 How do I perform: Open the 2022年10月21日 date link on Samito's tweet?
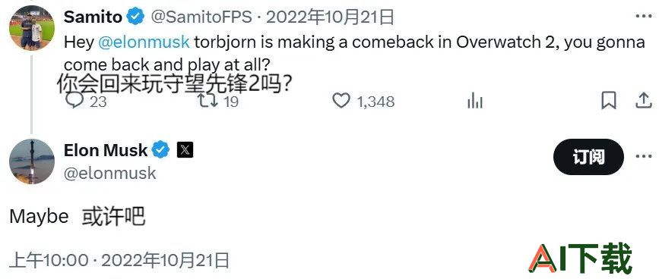tap(331, 17)
